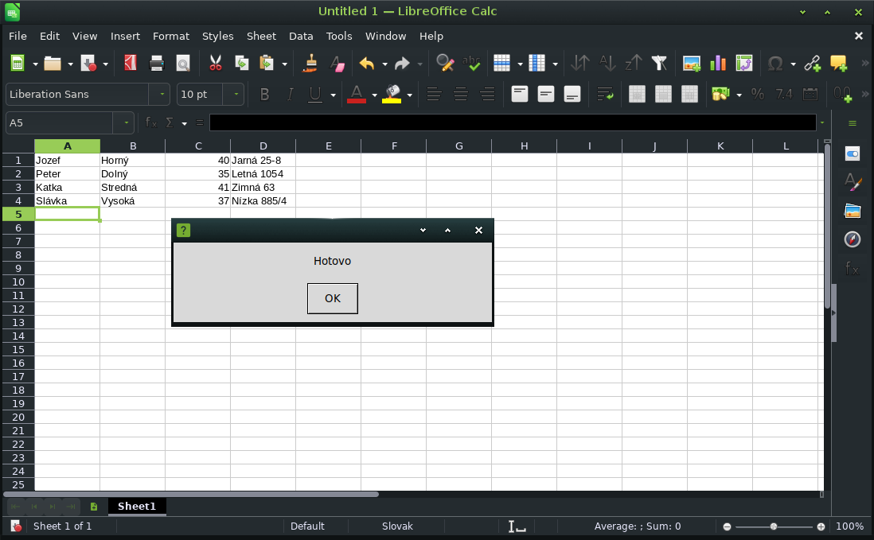Select the Clone Formatting paintbrush icon
874x540 pixels.
310,64
